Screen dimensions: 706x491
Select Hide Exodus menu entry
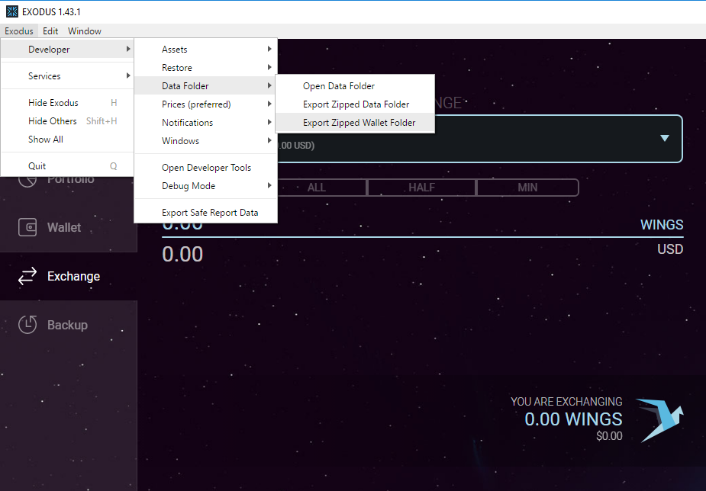tap(67, 102)
